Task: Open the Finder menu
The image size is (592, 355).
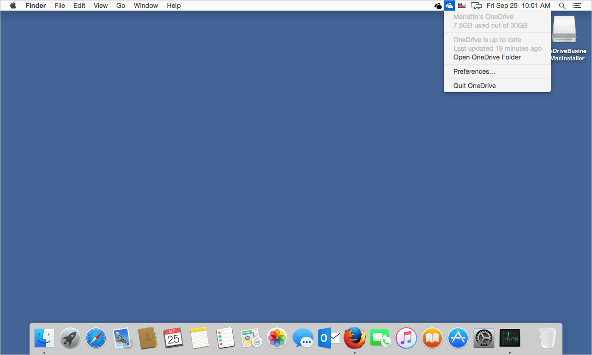Action: (x=36, y=6)
